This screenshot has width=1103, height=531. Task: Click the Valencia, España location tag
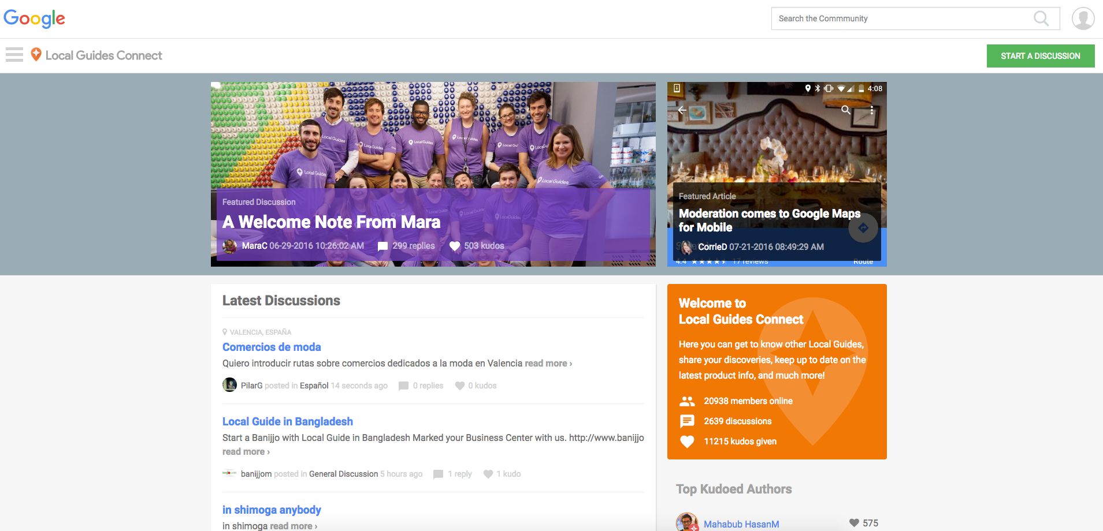pyautogui.click(x=261, y=332)
